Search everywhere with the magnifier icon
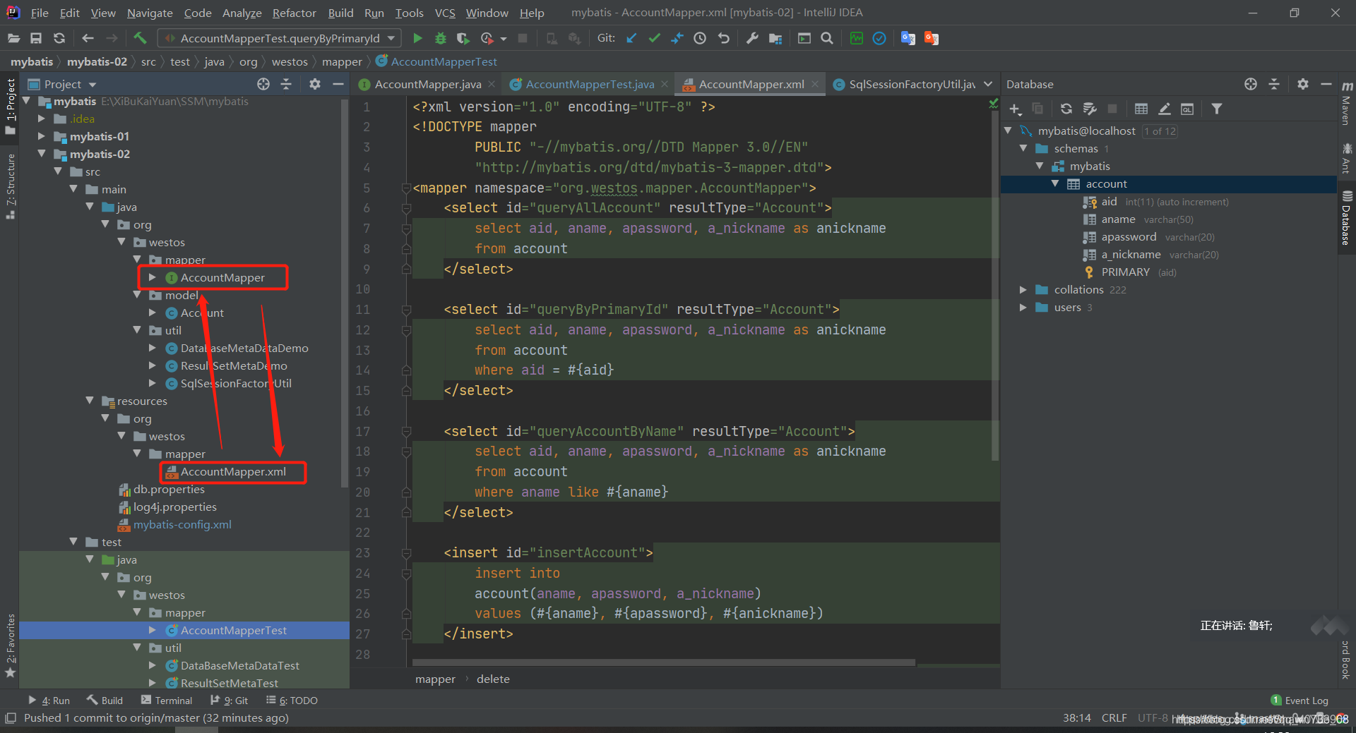 [827, 38]
